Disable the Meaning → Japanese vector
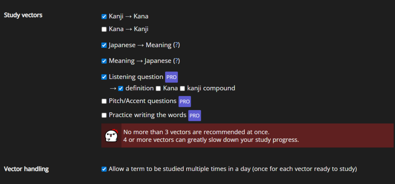The height and width of the screenshot is (184, 395). (x=104, y=61)
